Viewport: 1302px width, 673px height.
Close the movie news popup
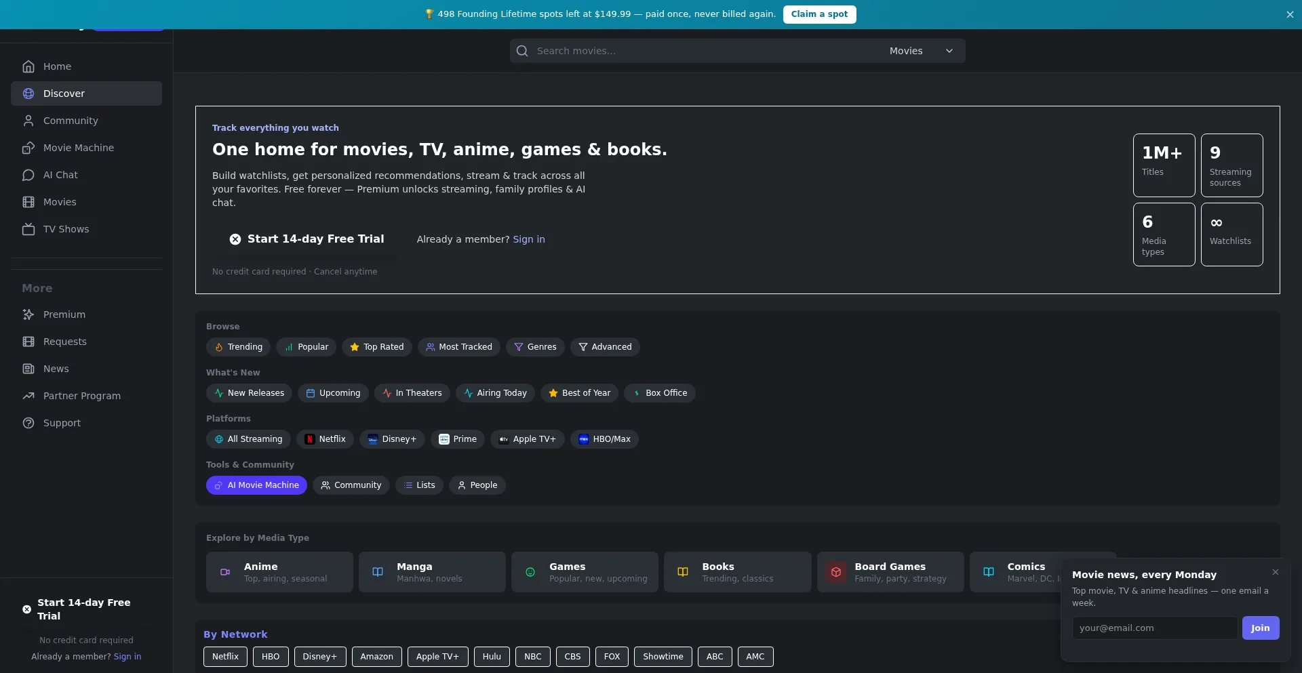coord(1276,572)
